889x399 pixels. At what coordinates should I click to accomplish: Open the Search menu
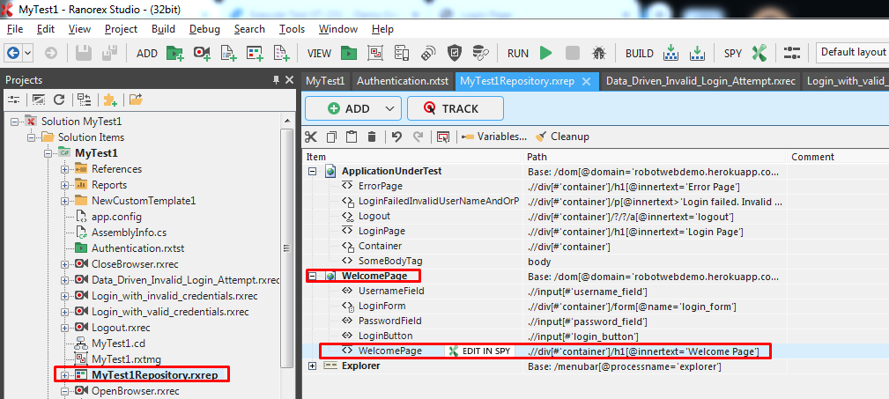click(x=249, y=29)
